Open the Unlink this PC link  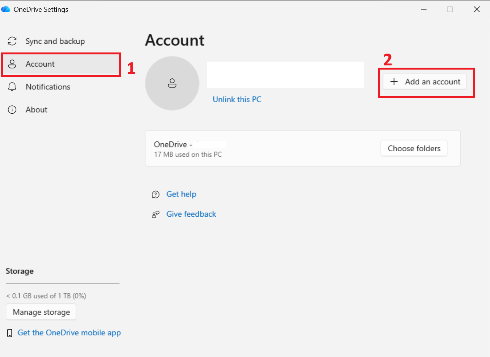pyautogui.click(x=237, y=99)
